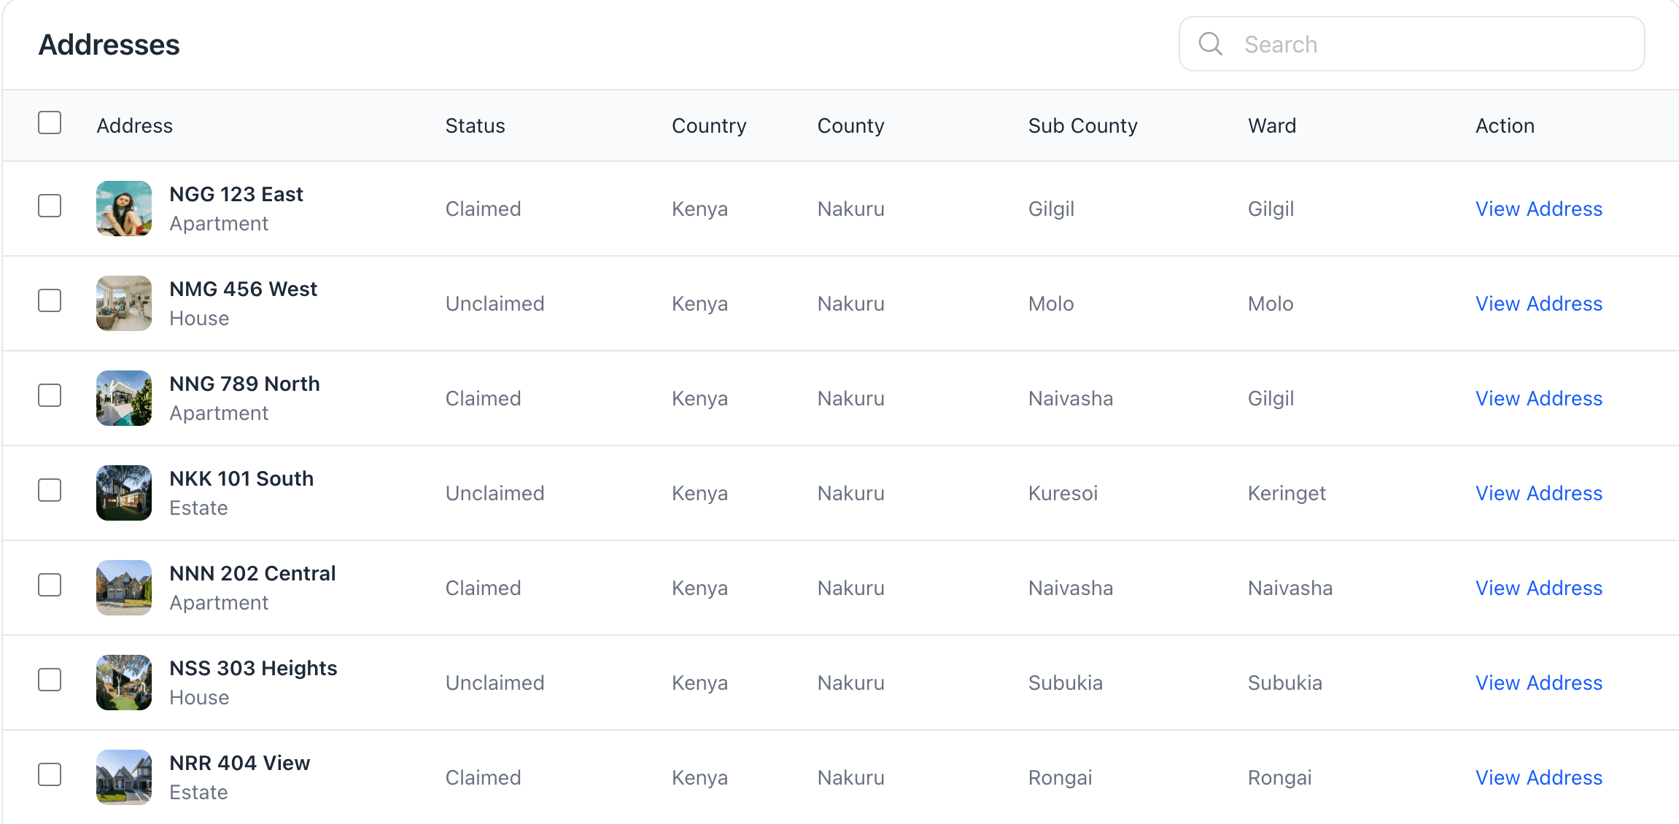The height and width of the screenshot is (824, 1679).
Task: Check the NSS 303 Heights row checkbox
Action: coord(50,680)
